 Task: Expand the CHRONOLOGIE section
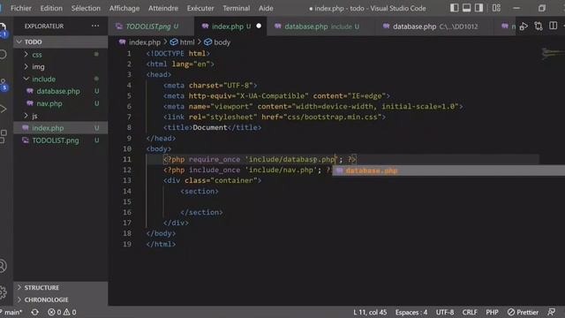61,299
